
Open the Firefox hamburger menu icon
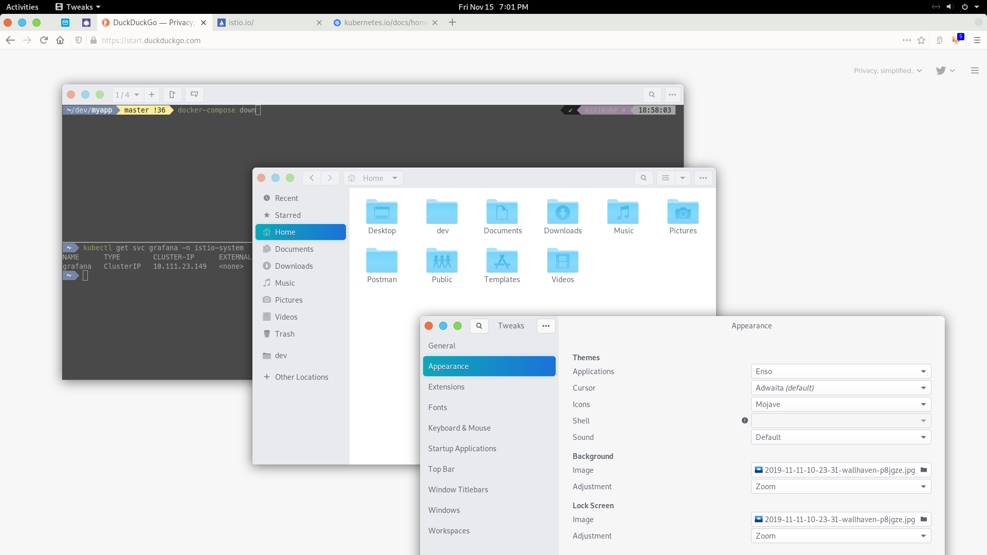coord(977,40)
